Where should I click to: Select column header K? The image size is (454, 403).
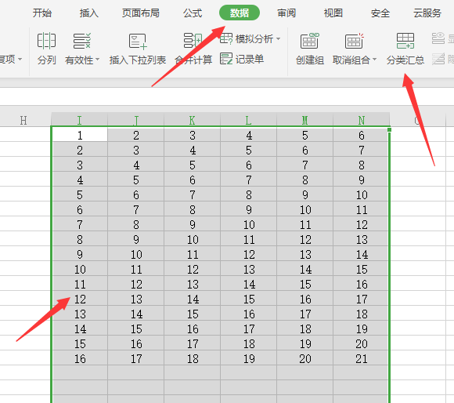point(193,120)
